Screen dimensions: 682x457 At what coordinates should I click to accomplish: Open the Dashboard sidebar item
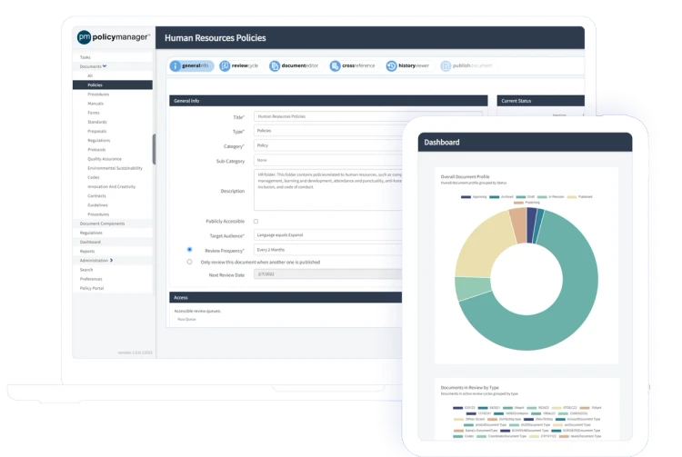[90, 242]
